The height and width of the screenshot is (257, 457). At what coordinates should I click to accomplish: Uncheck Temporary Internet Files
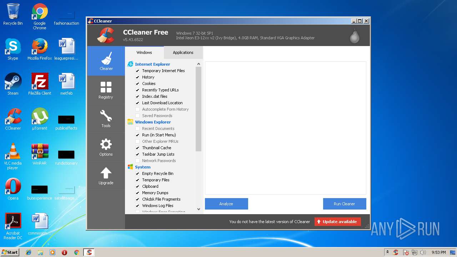137,71
